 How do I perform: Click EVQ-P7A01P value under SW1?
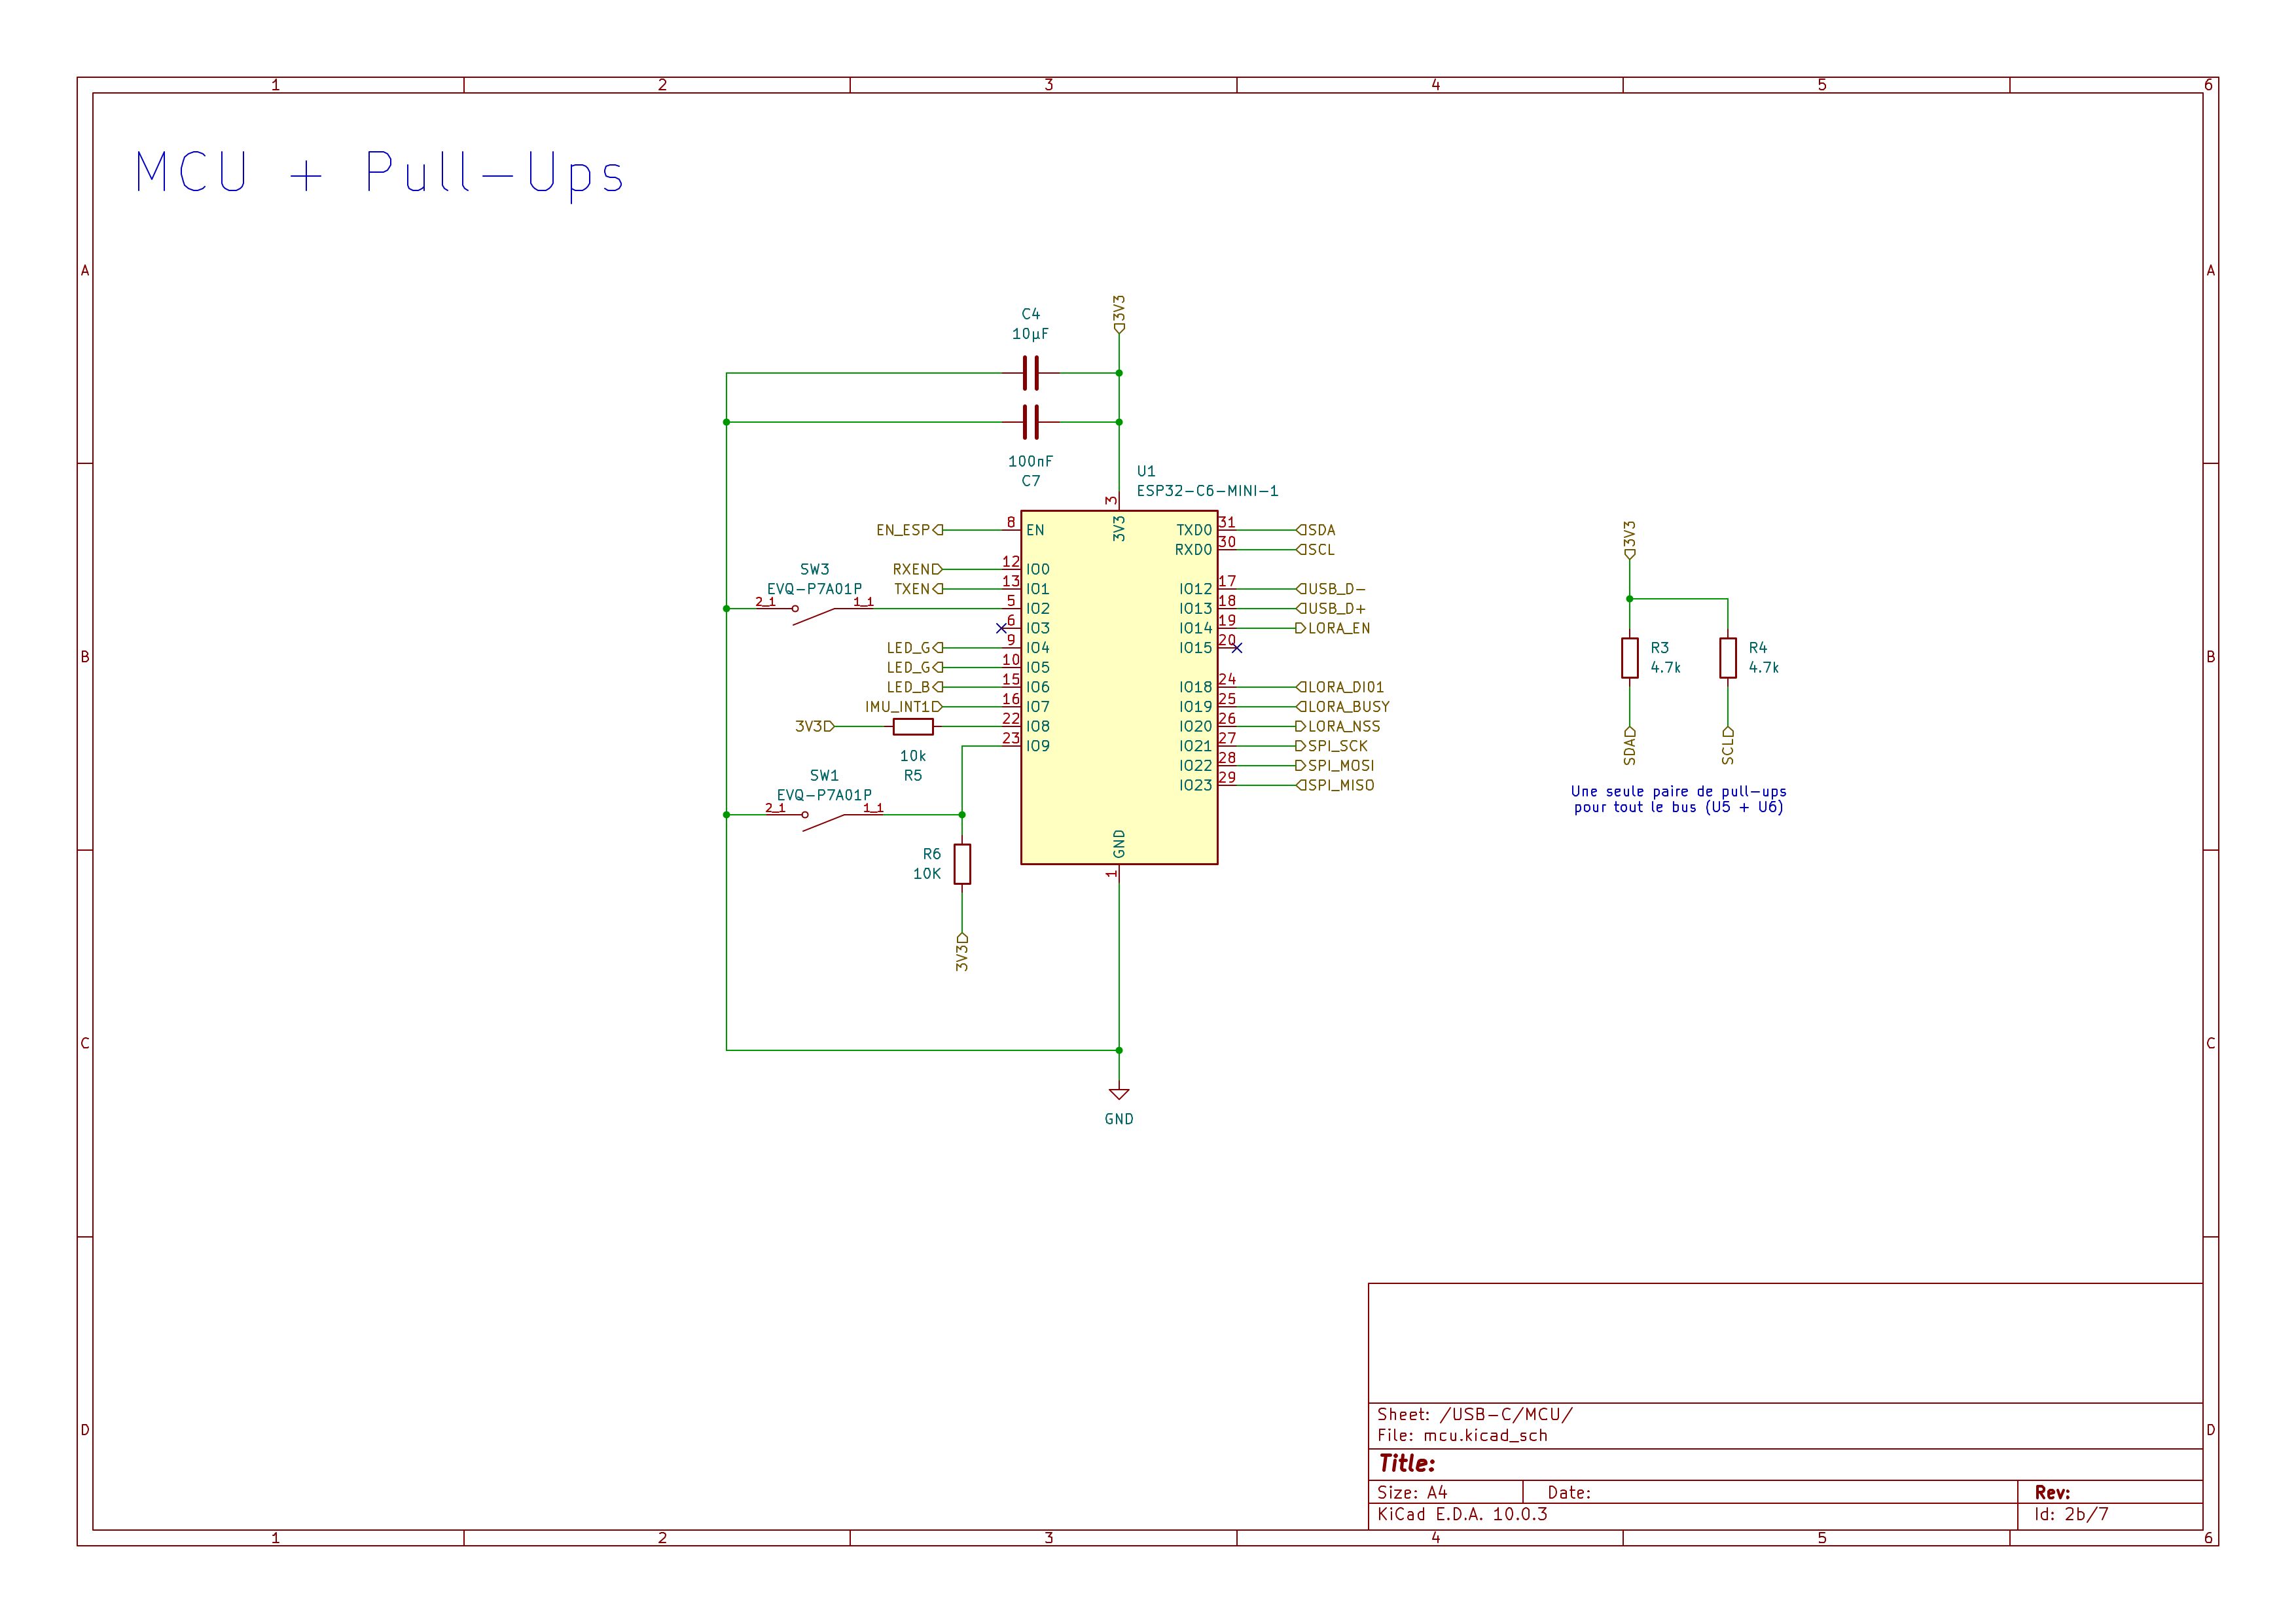pyautogui.click(x=824, y=795)
